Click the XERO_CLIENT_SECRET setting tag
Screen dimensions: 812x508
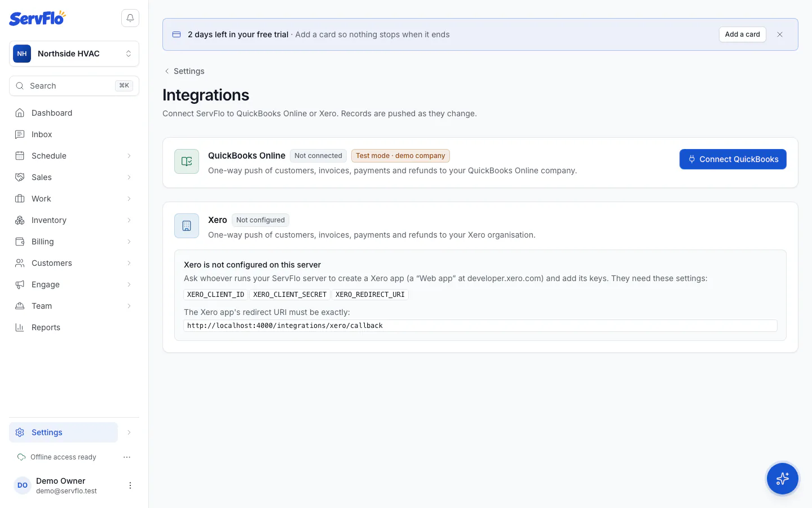(290, 295)
